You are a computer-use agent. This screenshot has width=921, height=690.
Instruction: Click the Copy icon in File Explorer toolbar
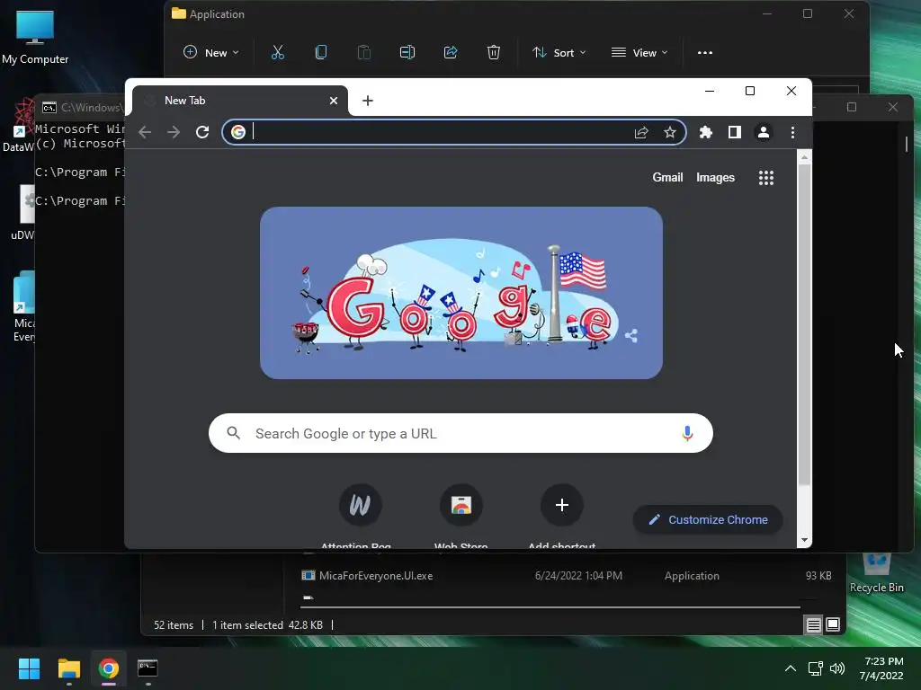click(321, 52)
